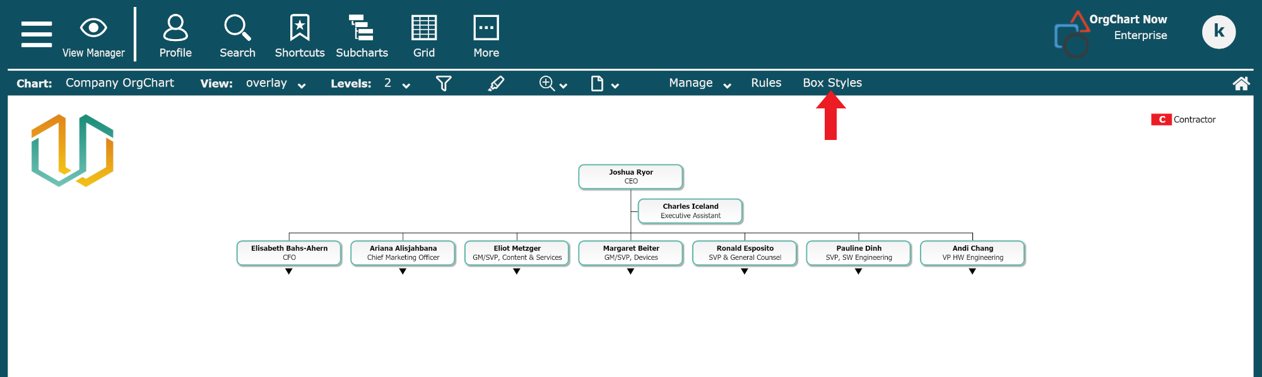Image resolution: width=1262 pixels, height=377 pixels.
Task: Expand the View overlay dropdown
Action: 276,84
